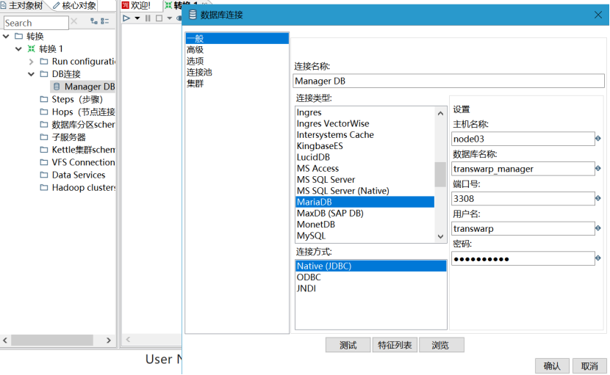Open the run options dropdown arrow
The width and height of the screenshot is (610, 375).
pyautogui.click(x=137, y=18)
